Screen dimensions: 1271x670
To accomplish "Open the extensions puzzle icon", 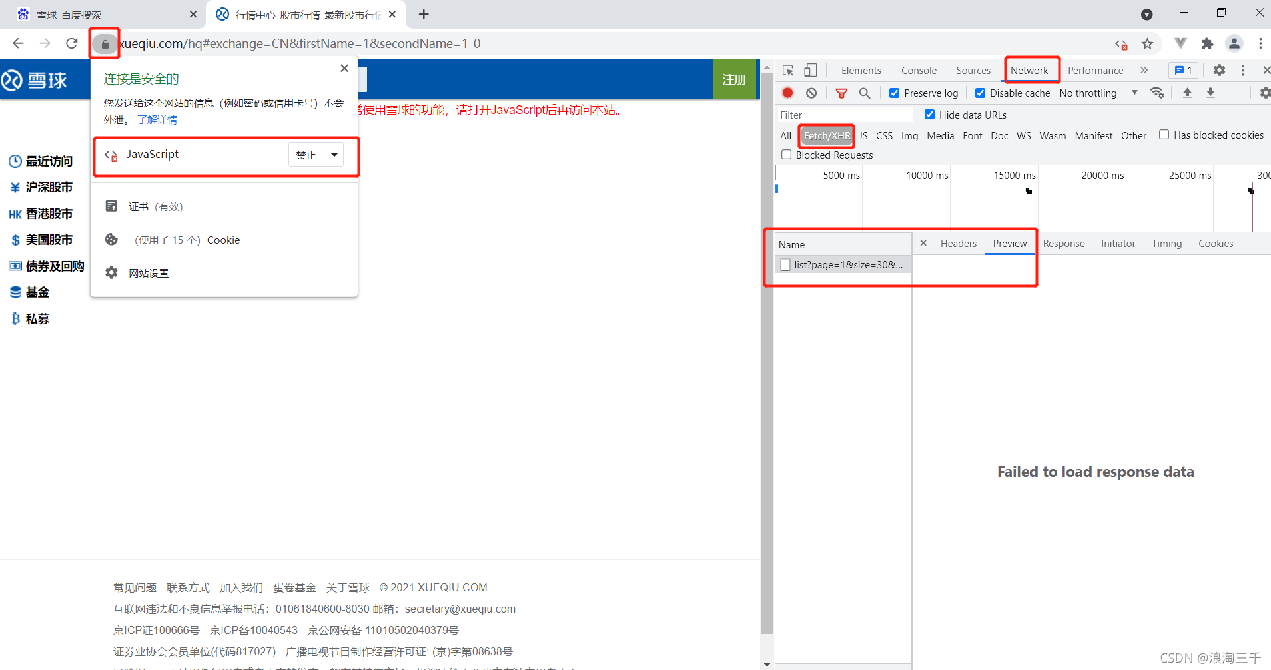I will (x=1207, y=44).
